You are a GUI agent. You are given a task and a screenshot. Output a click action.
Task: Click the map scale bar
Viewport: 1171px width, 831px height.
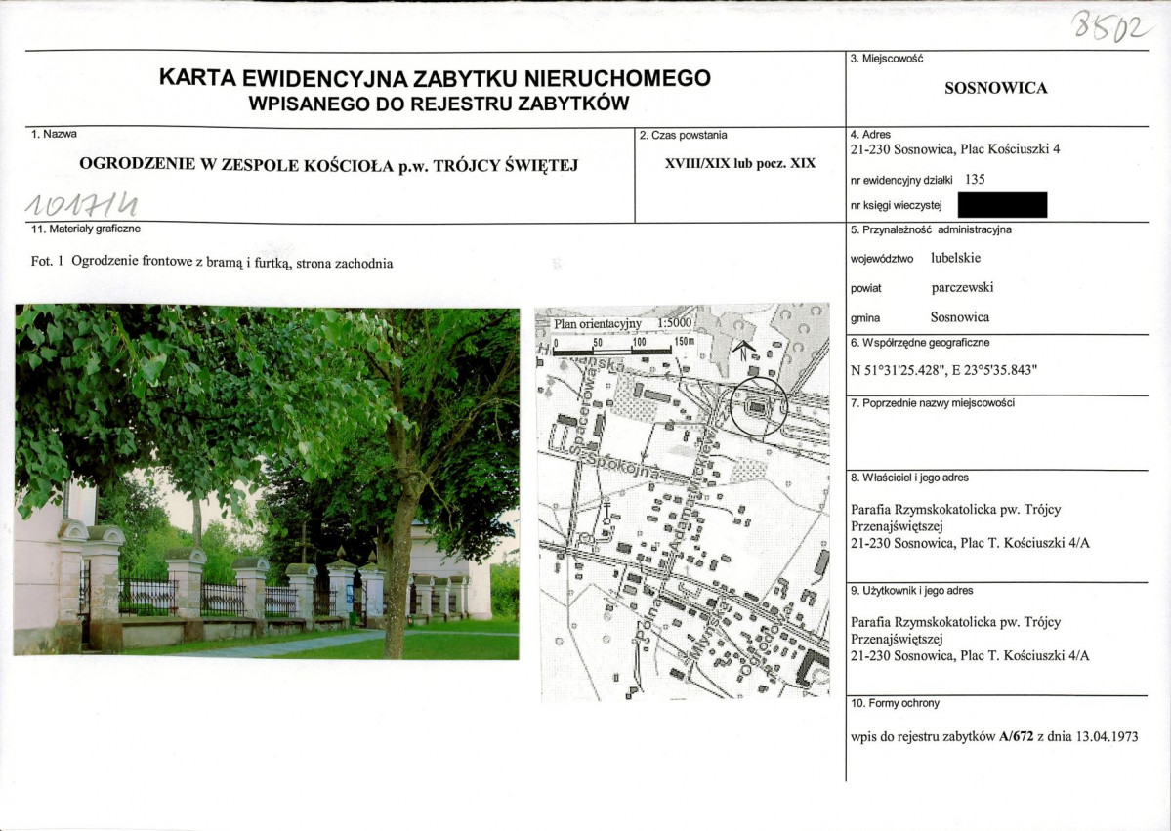[623, 347]
